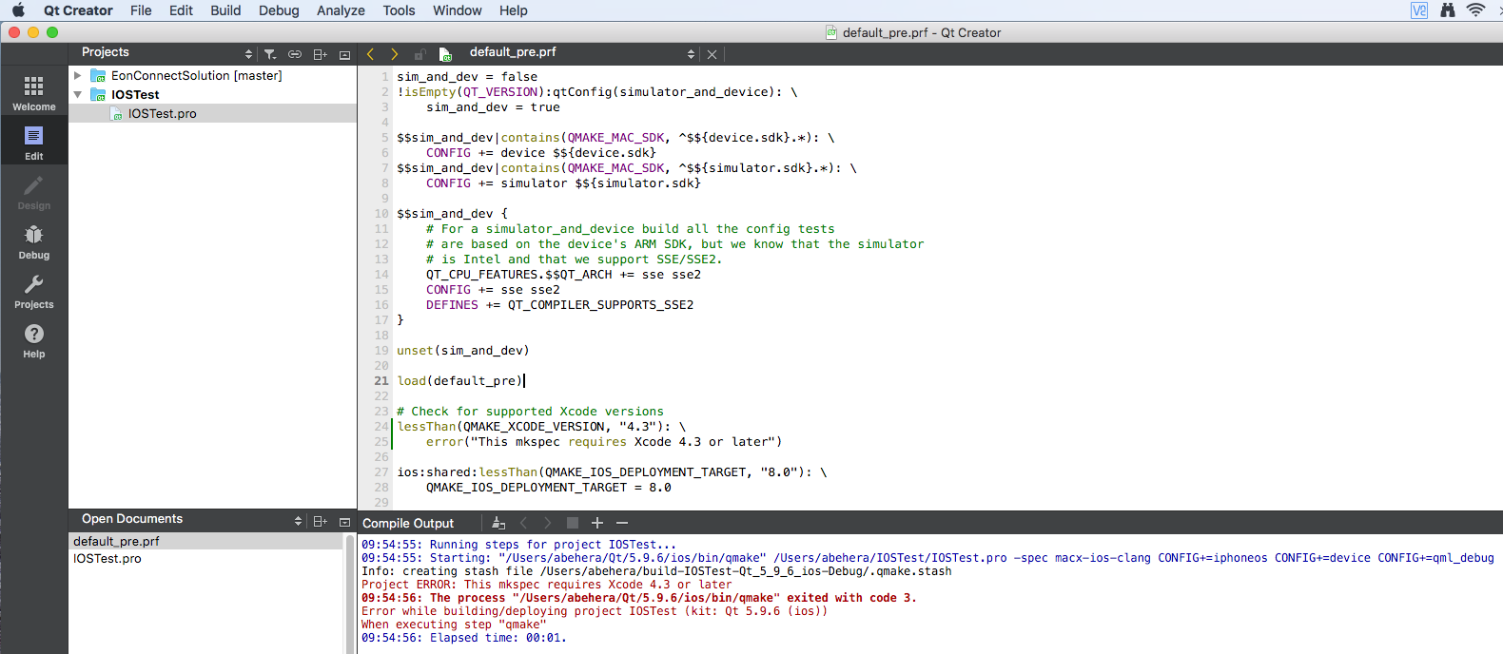Expand the EonConnectSolution project tree
This screenshot has height=654, width=1503.
click(78, 75)
